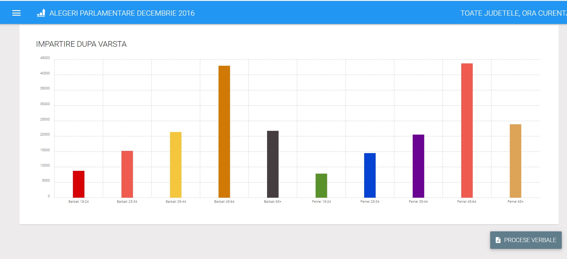The height and width of the screenshot is (259, 567).
Task: Click the Alegeri Parlamentare Decembrie 2016 title
Action: click(122, 13)
